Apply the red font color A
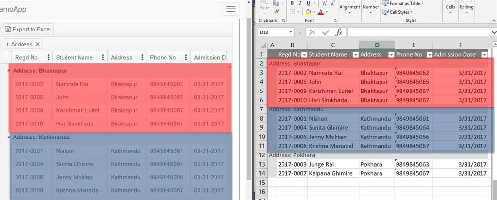 click(x=321, y=12)
